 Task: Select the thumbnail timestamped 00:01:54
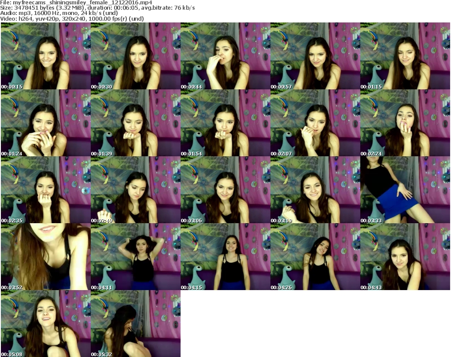tap(225, 123)
